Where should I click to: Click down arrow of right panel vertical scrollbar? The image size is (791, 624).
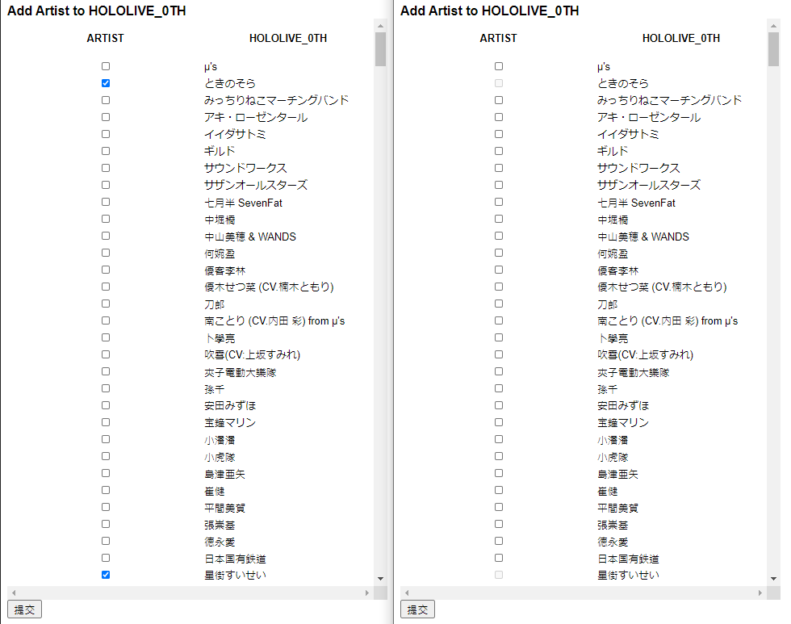pos(773,579)
